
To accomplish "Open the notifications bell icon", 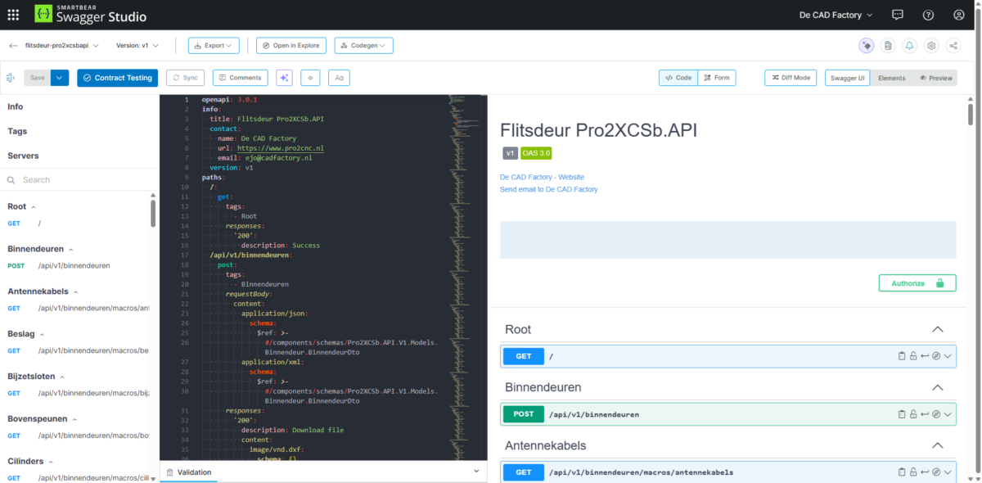I will tap(909, 46).
